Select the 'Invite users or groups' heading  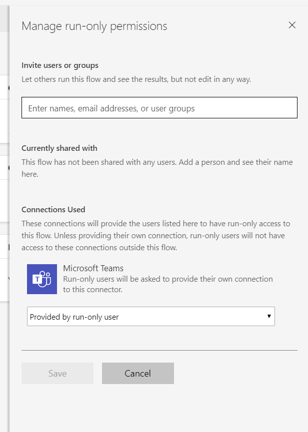pyautogui.click(x=60, y=65)
